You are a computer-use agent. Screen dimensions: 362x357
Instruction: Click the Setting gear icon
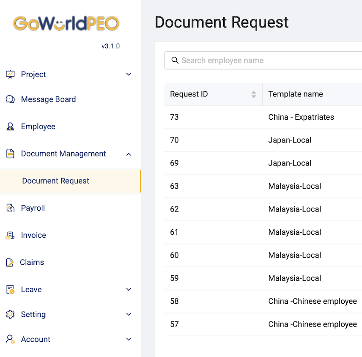pos(10,314)
